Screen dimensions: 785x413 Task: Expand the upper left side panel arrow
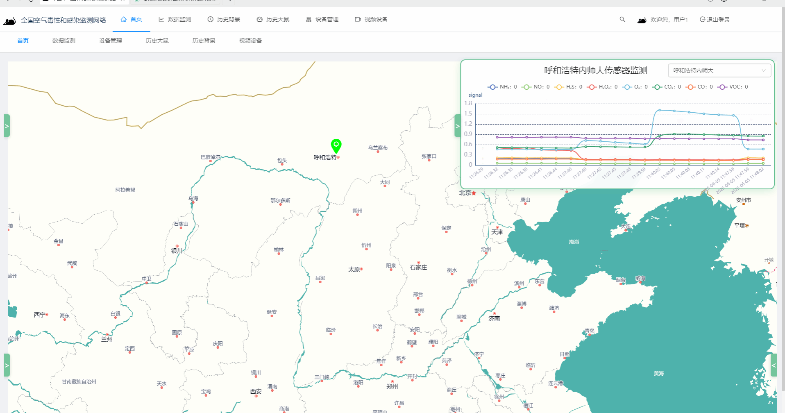pos(7,126)
